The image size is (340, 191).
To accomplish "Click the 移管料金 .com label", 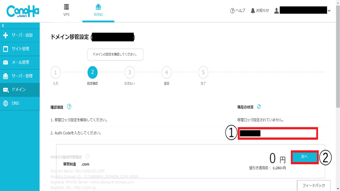I will coord(76,164).
